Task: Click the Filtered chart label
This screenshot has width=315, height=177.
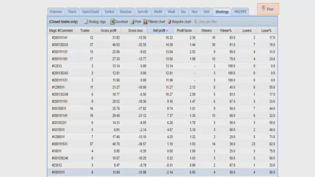Action: pyautogui.click(x=157, y=22)
